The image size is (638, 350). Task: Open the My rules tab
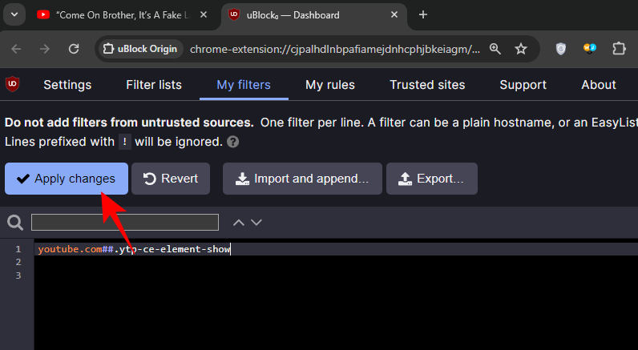(330, 85)
